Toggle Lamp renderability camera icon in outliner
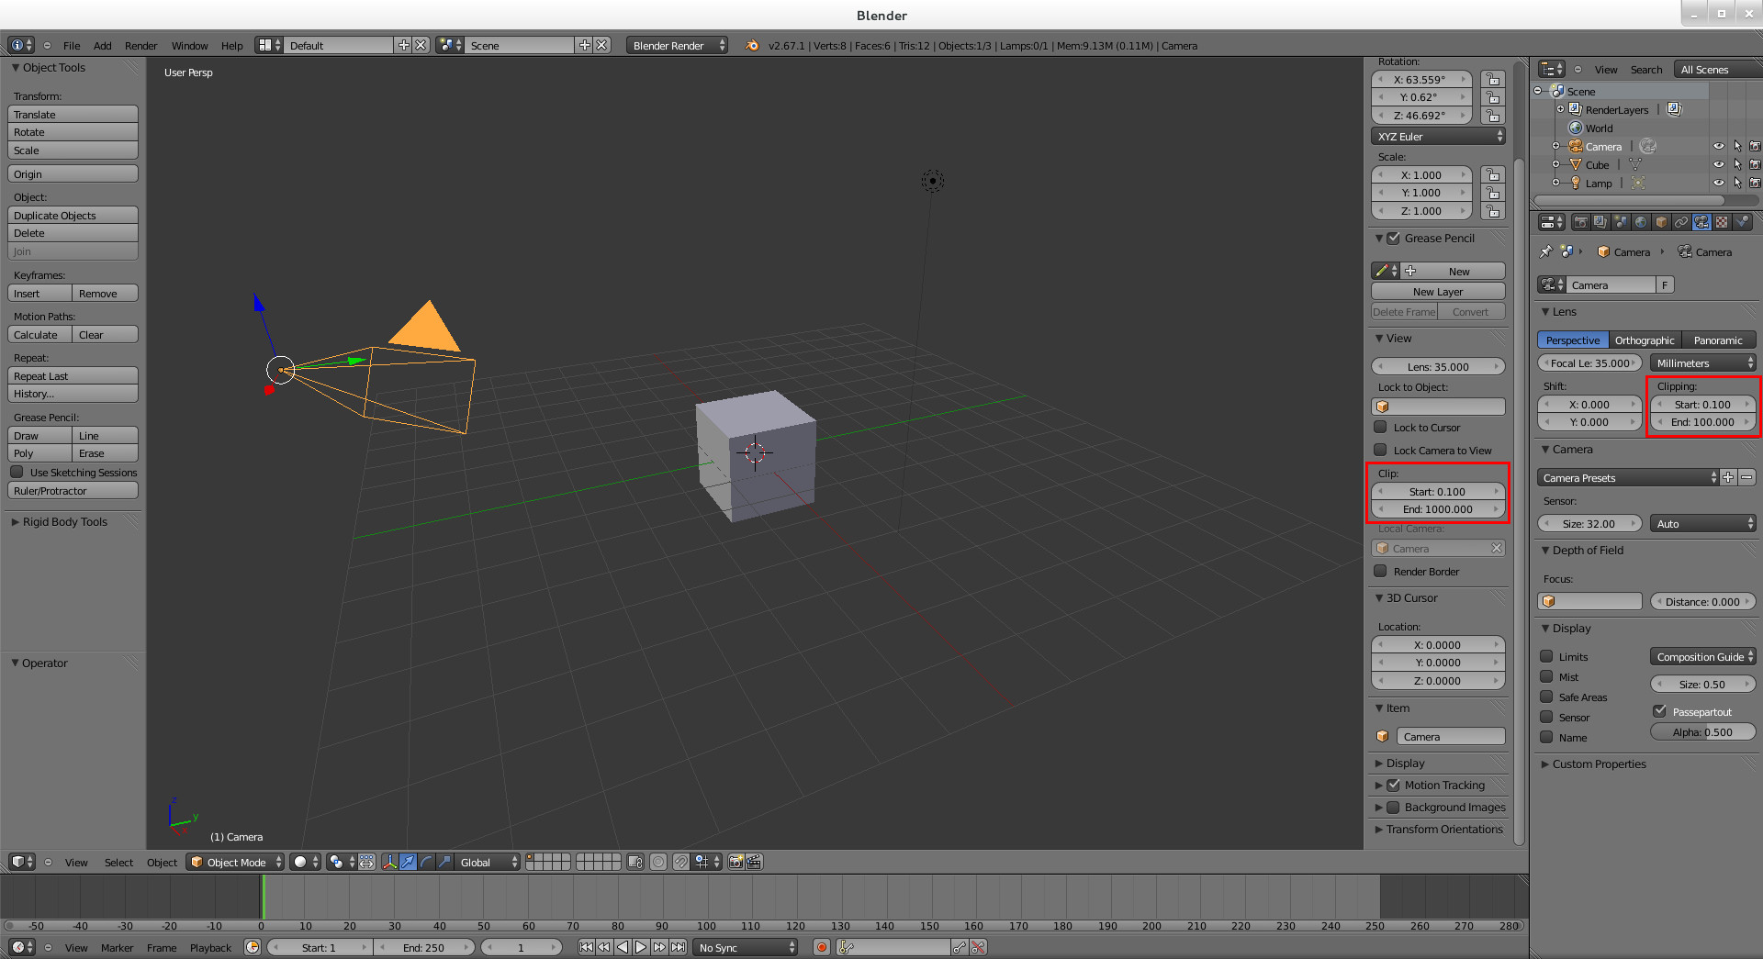This screenshot has height=959, width=1763. (x=1755, y=183)
